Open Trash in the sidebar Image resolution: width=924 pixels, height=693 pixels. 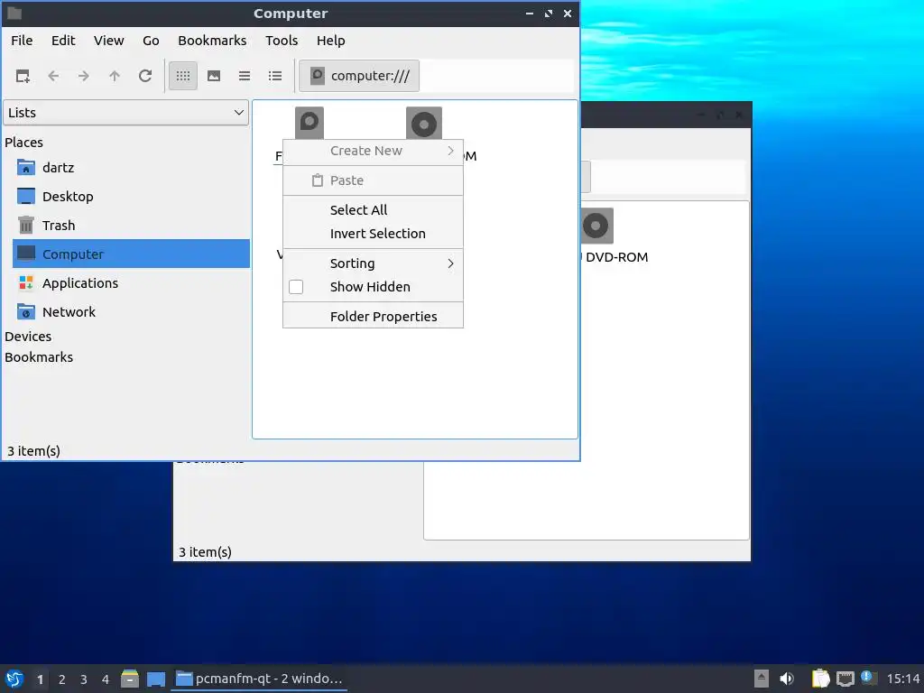pos(59,226)
